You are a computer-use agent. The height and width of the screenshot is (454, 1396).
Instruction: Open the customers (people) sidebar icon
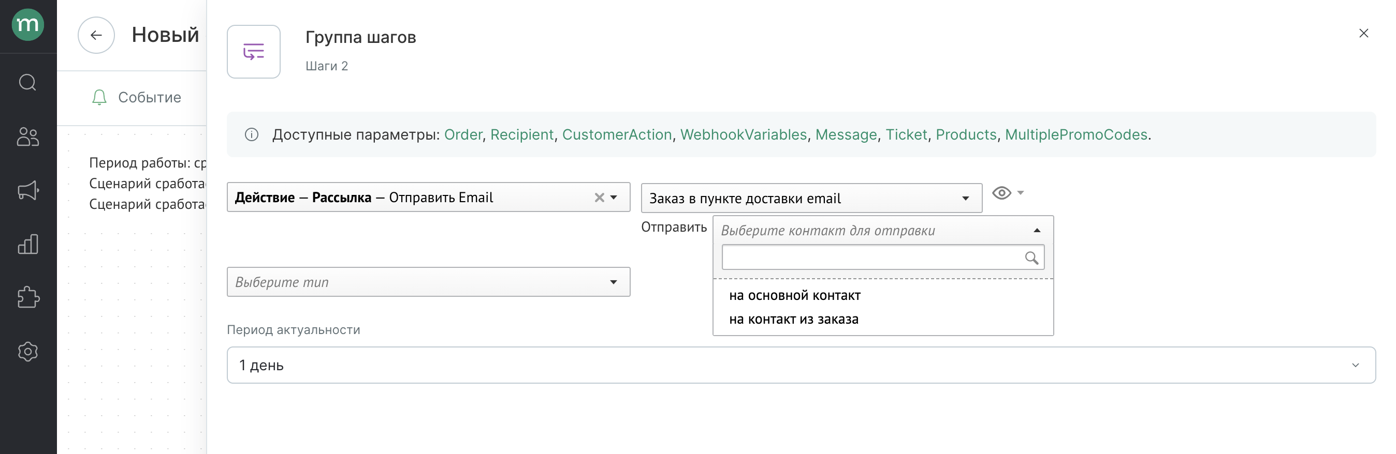coord(27,137)
